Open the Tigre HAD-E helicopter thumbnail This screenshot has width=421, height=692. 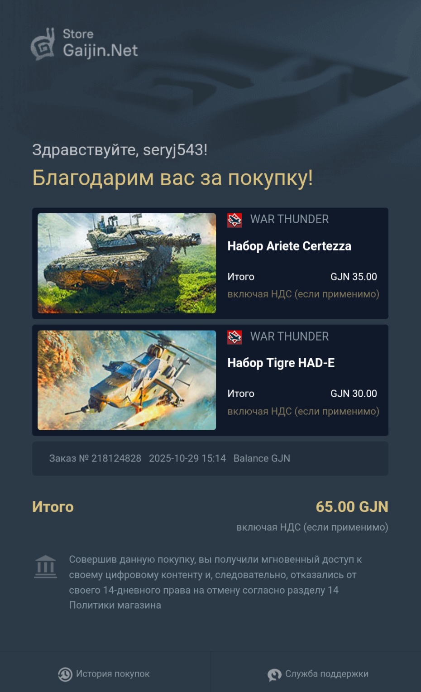[x=127, y=380]
